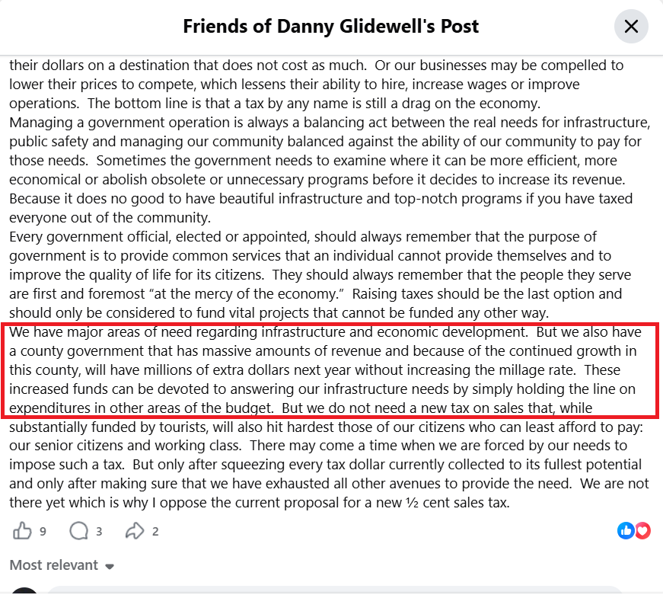Image resolution: width=663 pixels, height=595 pixels.
Task: Click the top line 'their dollars on a destination'
Action: tap(317, 66)
